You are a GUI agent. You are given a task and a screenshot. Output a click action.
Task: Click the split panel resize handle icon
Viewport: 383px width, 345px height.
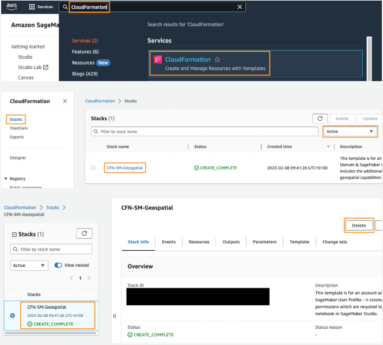[x=115, y=316]
